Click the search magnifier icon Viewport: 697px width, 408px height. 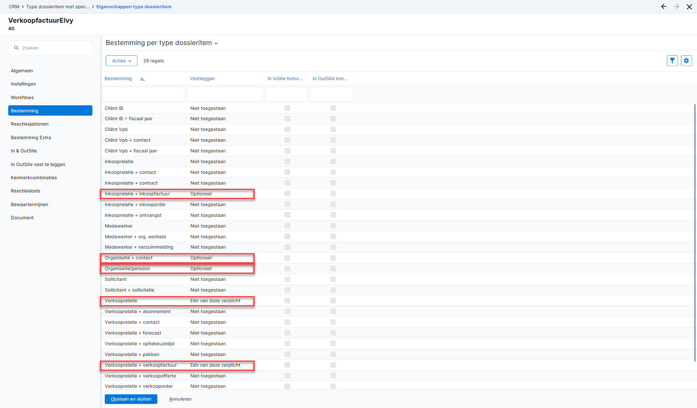(17, 48)
